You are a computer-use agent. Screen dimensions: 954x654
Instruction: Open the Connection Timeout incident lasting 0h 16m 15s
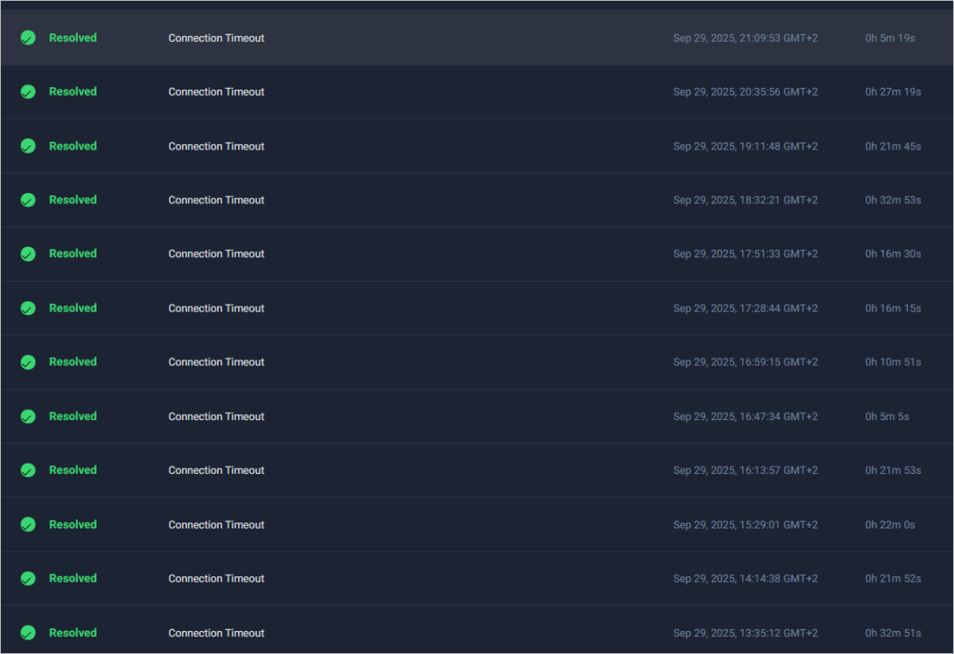(x=216, y=308)
